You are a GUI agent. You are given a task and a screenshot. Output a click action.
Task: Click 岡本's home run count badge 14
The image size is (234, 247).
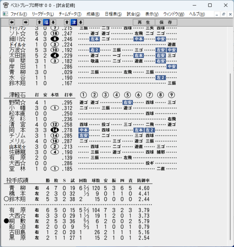point(55,130)
